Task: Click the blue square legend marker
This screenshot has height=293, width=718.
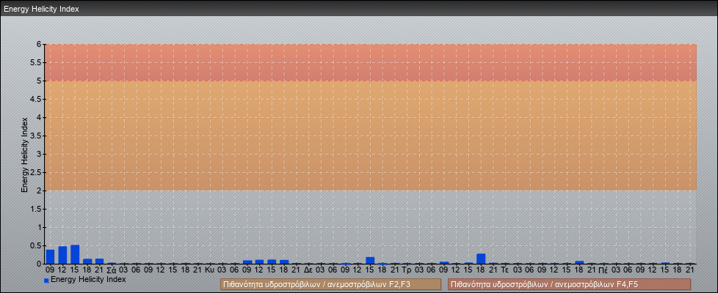Action: click(x=46, y=281)
